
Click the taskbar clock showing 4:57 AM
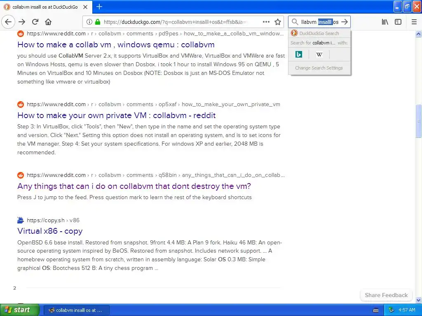pos(407,310)
